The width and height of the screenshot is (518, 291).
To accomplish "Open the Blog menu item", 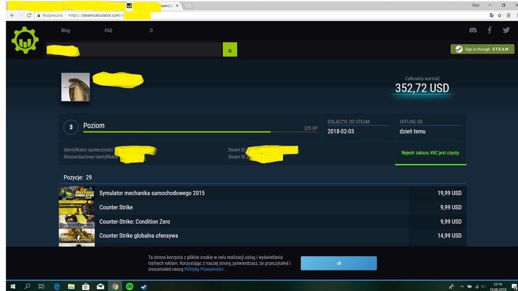I will [65, 30].
